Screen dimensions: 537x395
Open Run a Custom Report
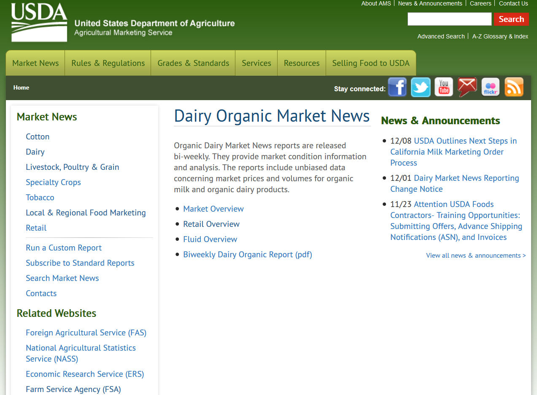pos(64,248)
